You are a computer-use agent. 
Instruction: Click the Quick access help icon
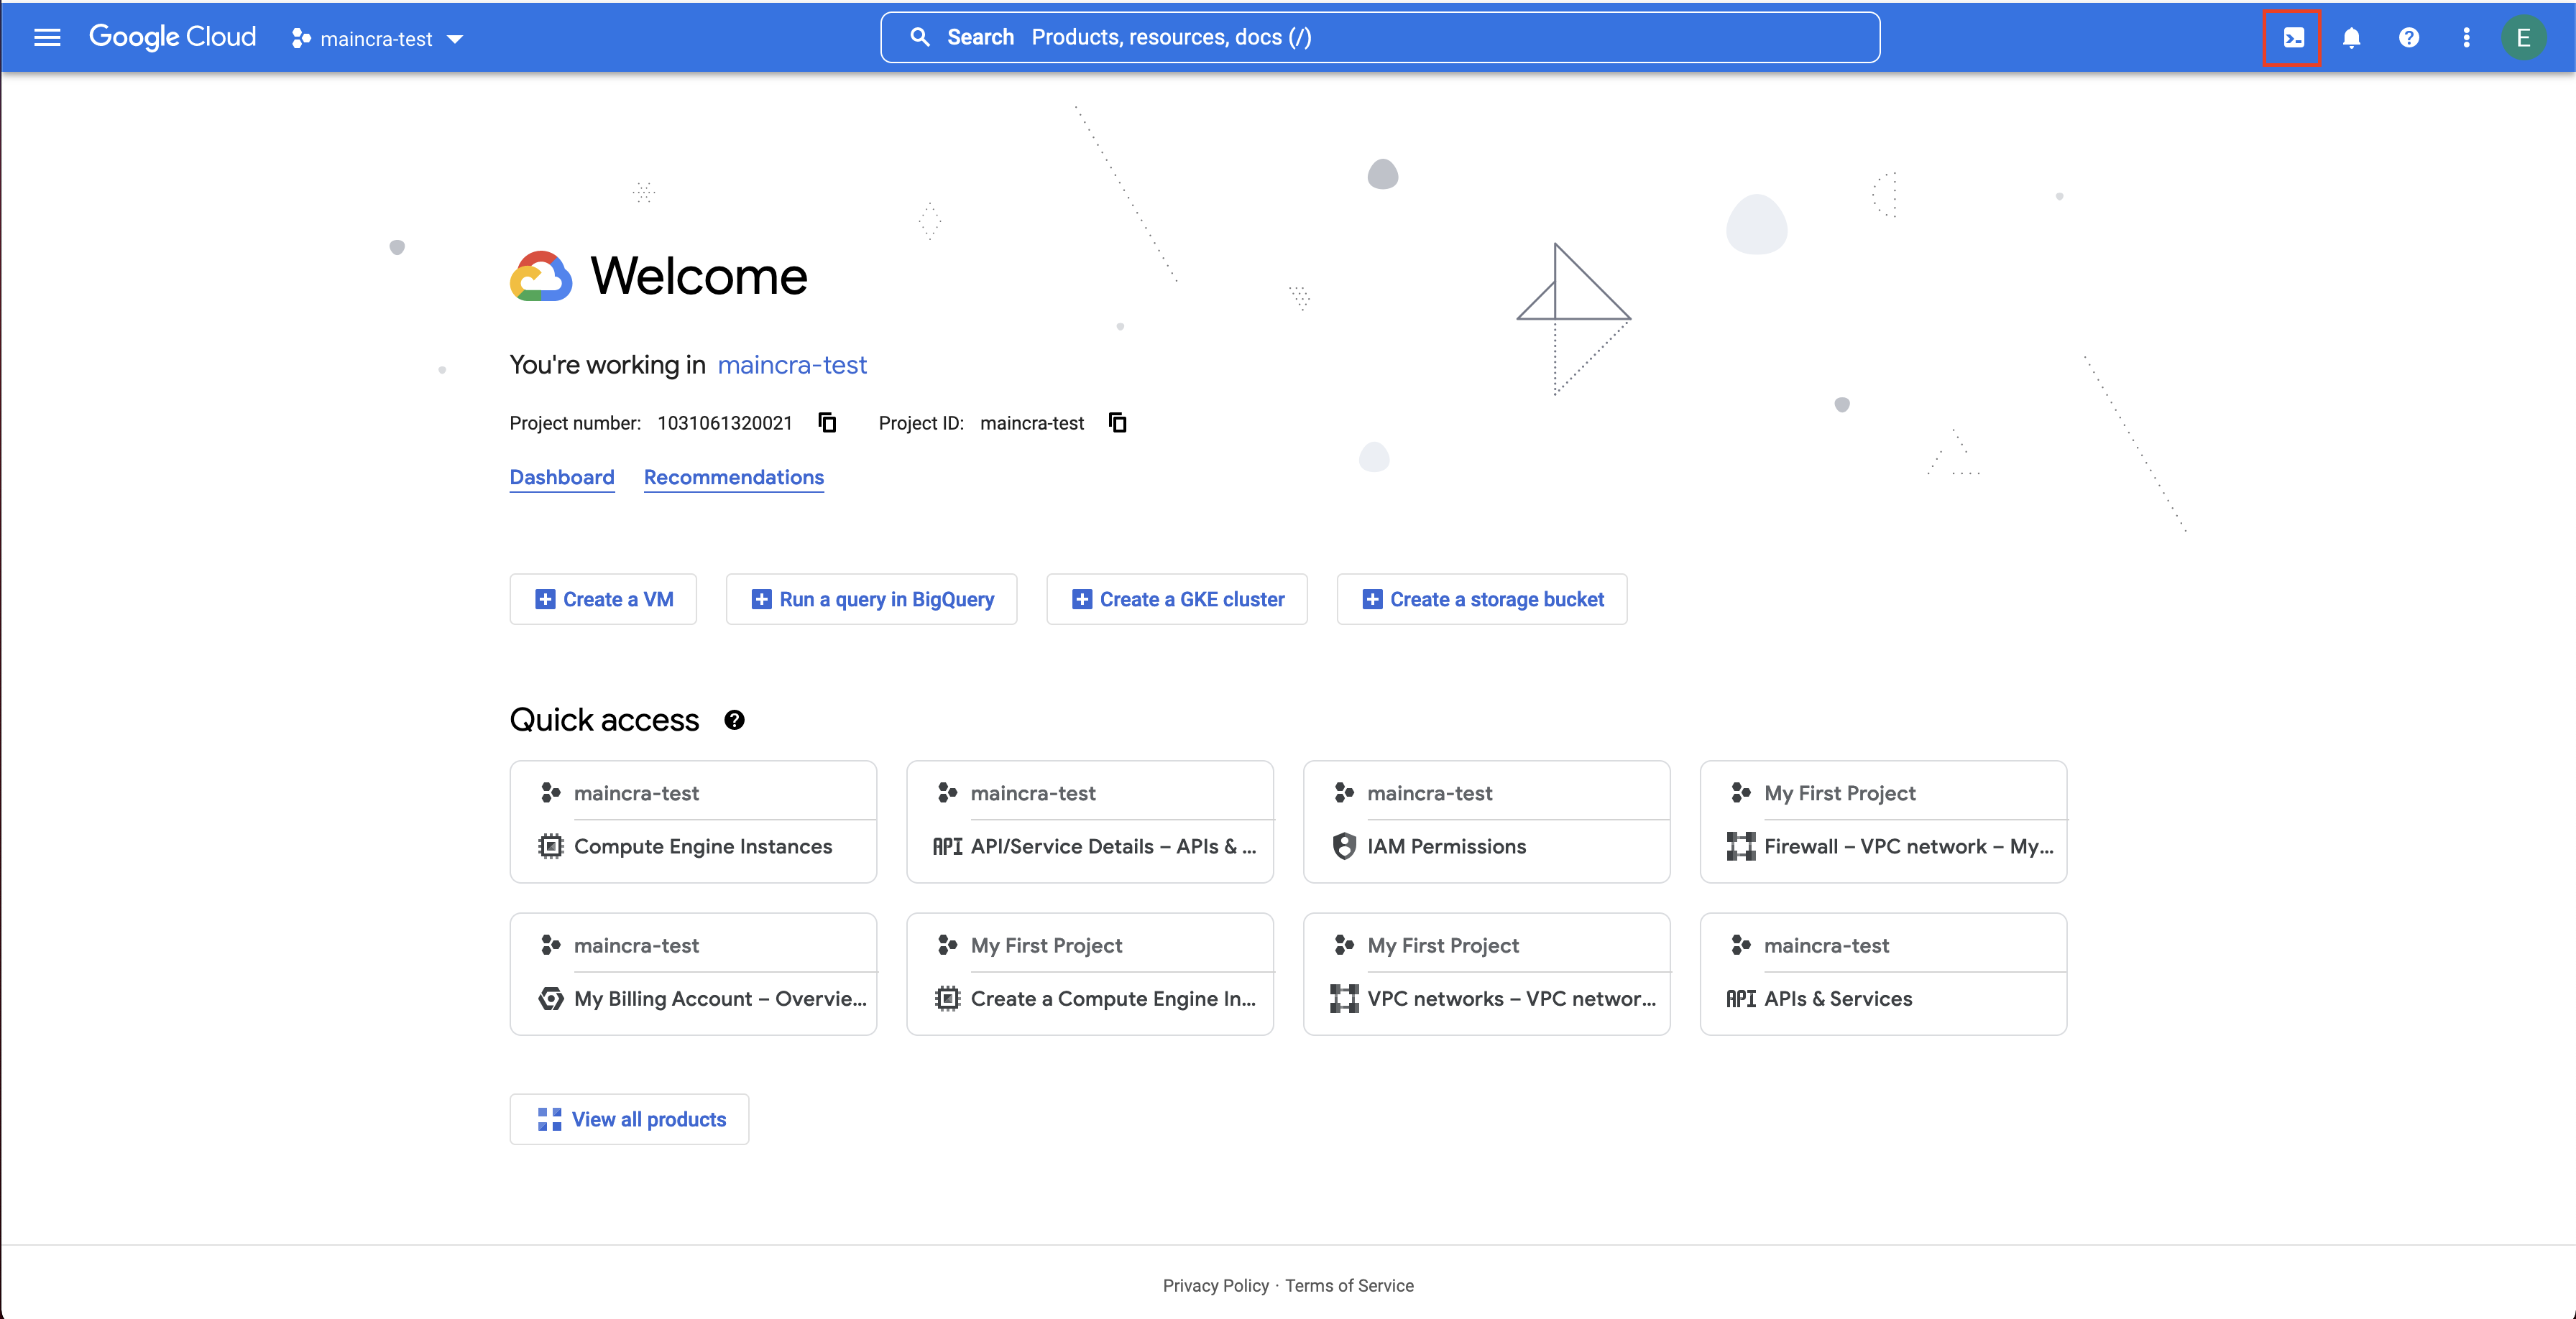[x=734, y=721]
